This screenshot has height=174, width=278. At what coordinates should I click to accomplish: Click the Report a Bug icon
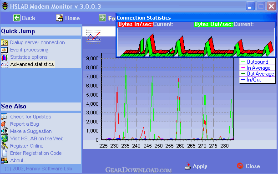pos(4,124)
